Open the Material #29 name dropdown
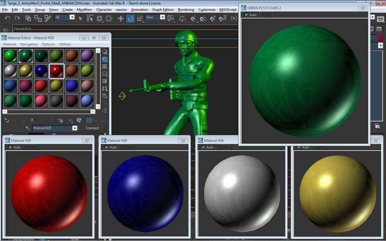 (75, 128)
